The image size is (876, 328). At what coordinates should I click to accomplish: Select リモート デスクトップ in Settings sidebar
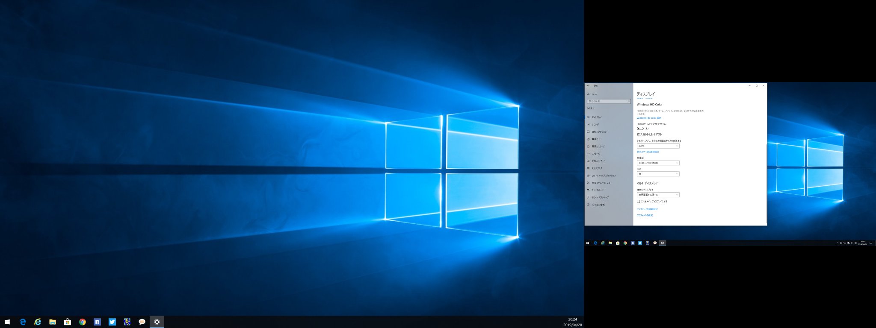(x=609, y=197)
